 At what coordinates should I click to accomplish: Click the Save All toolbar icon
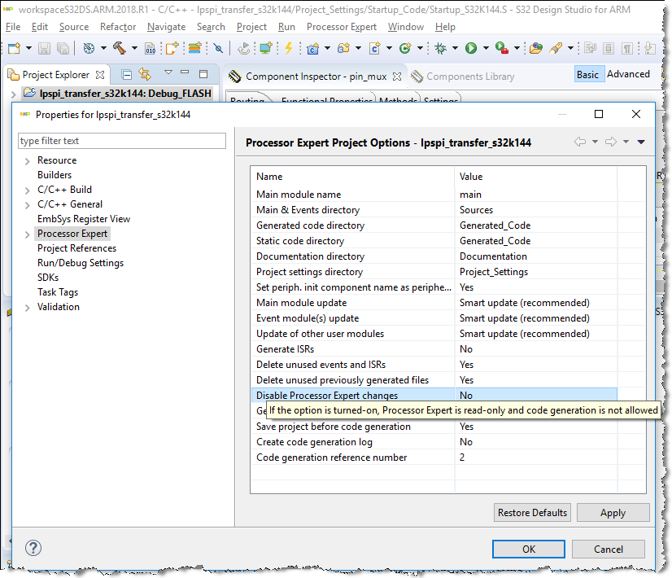(62, 49)
